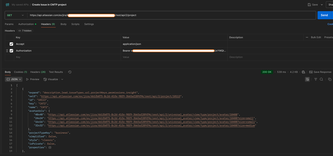Screen dimensions: 333x156
Task: Click the 539 ms response time
Action: pos(282,72)
